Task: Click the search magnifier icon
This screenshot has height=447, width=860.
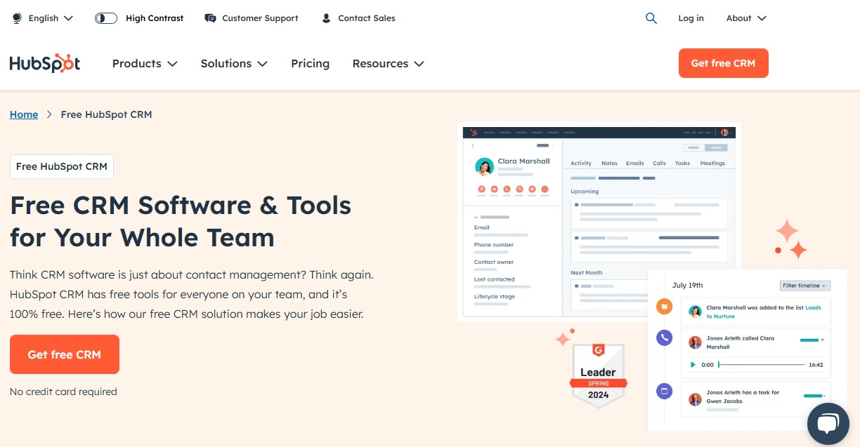Action: pos(651,18)
